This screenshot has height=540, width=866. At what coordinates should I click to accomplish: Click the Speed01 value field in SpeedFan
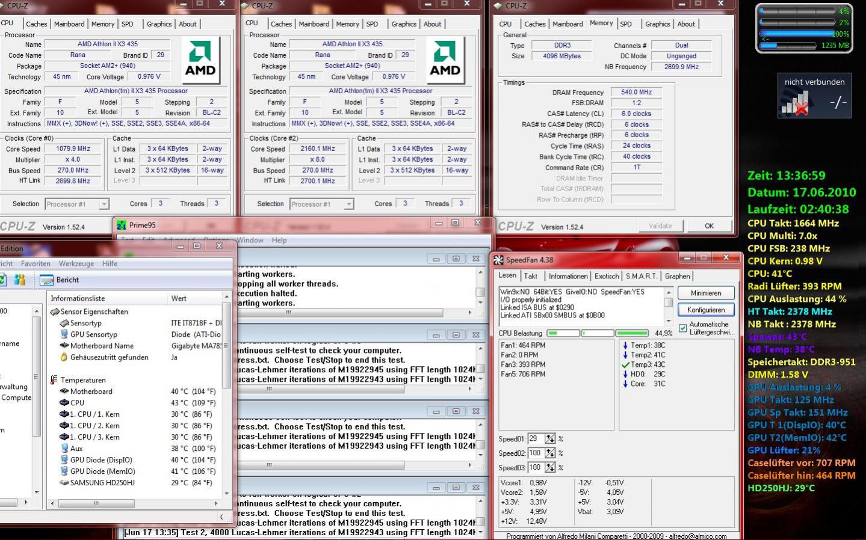tap(536, 439)
